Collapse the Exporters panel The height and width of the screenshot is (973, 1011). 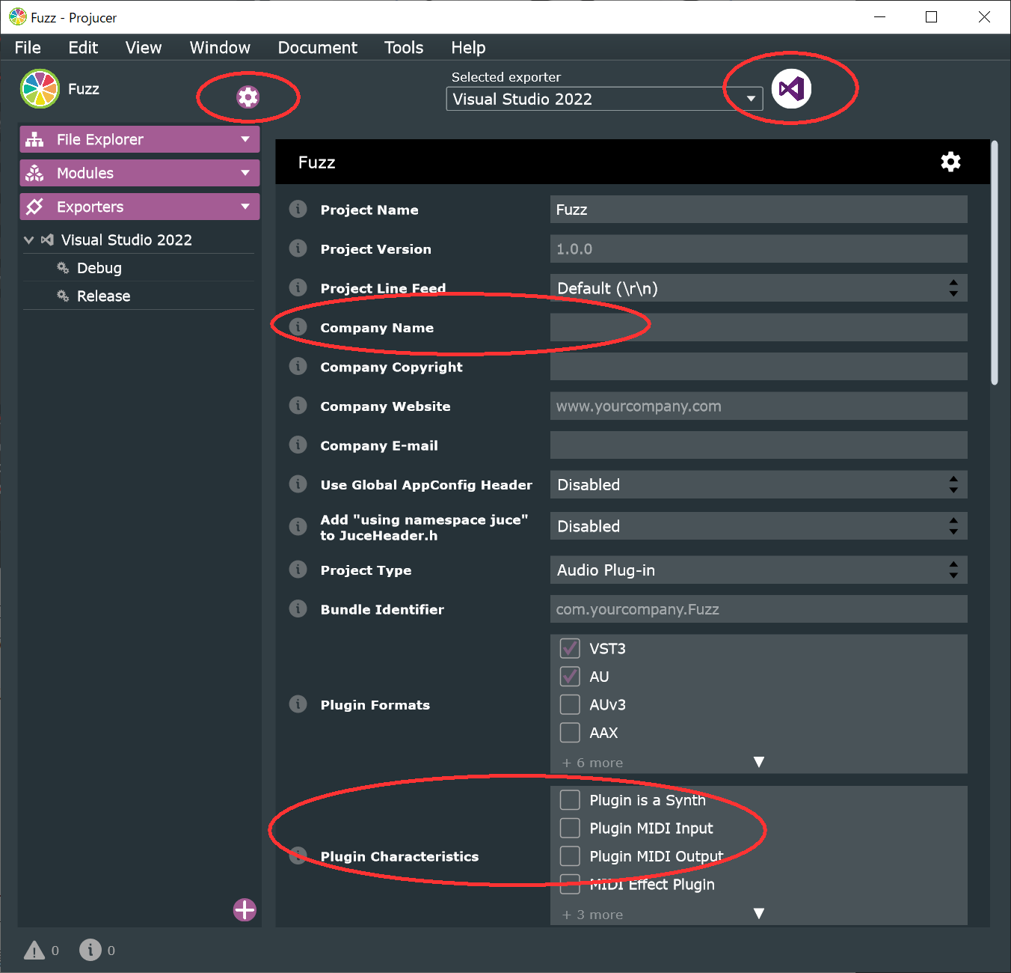245,207
